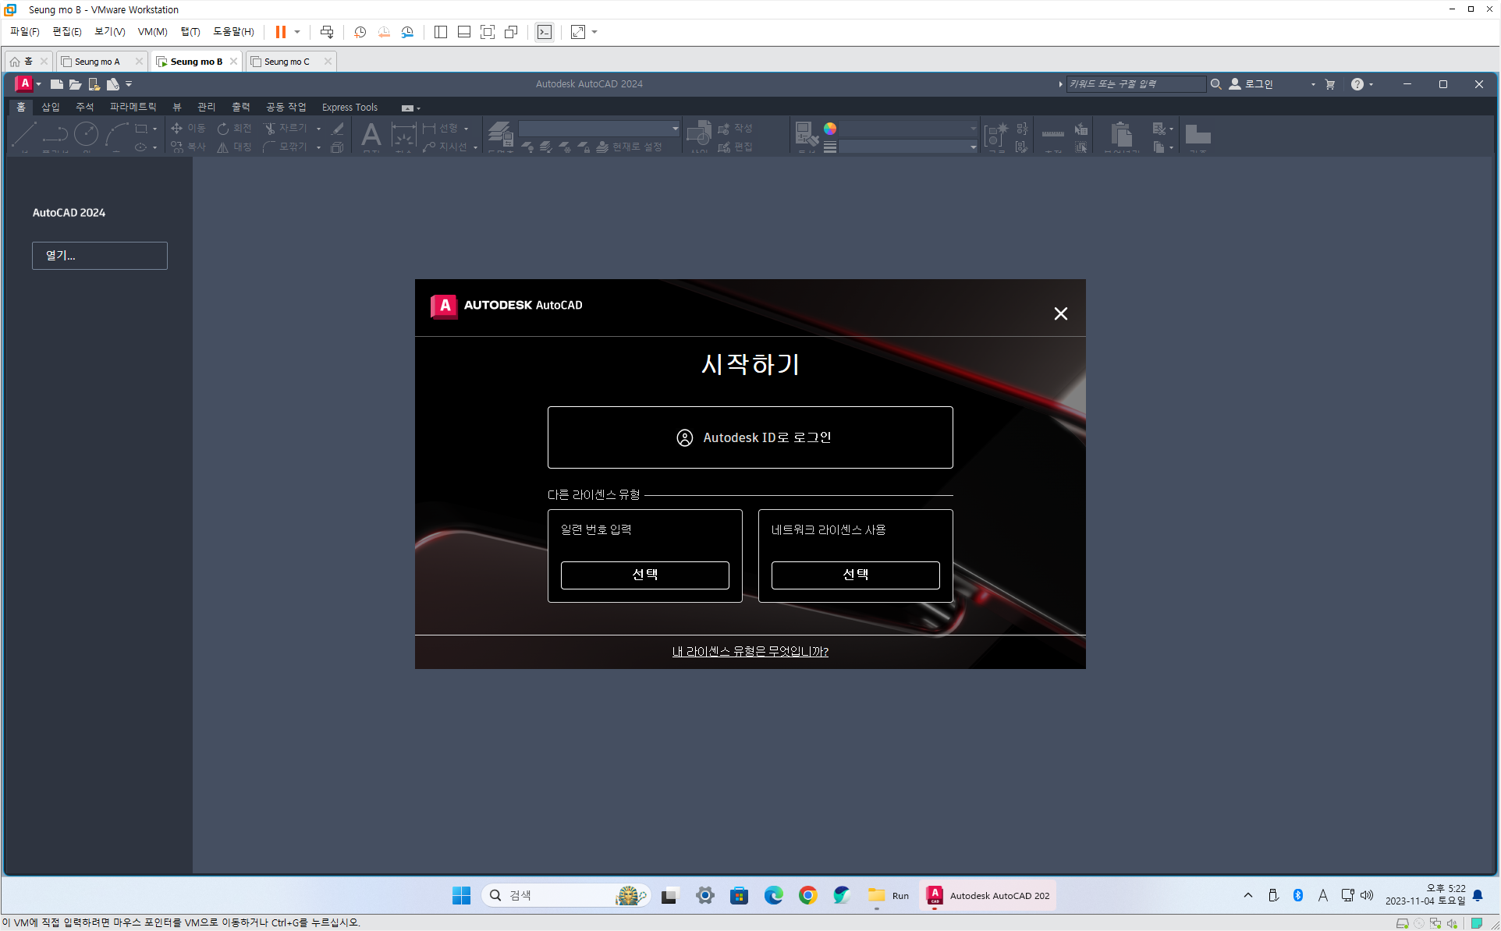Click the Text (A) tool icon
Image resolution: width=1501 pixels, height=931 pixels.
[x=371, y=136]
